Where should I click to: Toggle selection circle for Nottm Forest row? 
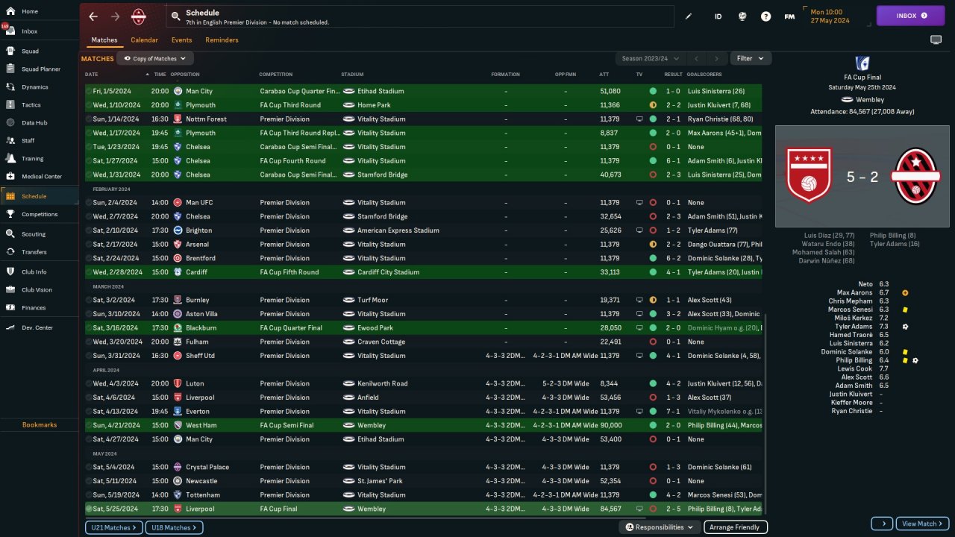[89, 119]
